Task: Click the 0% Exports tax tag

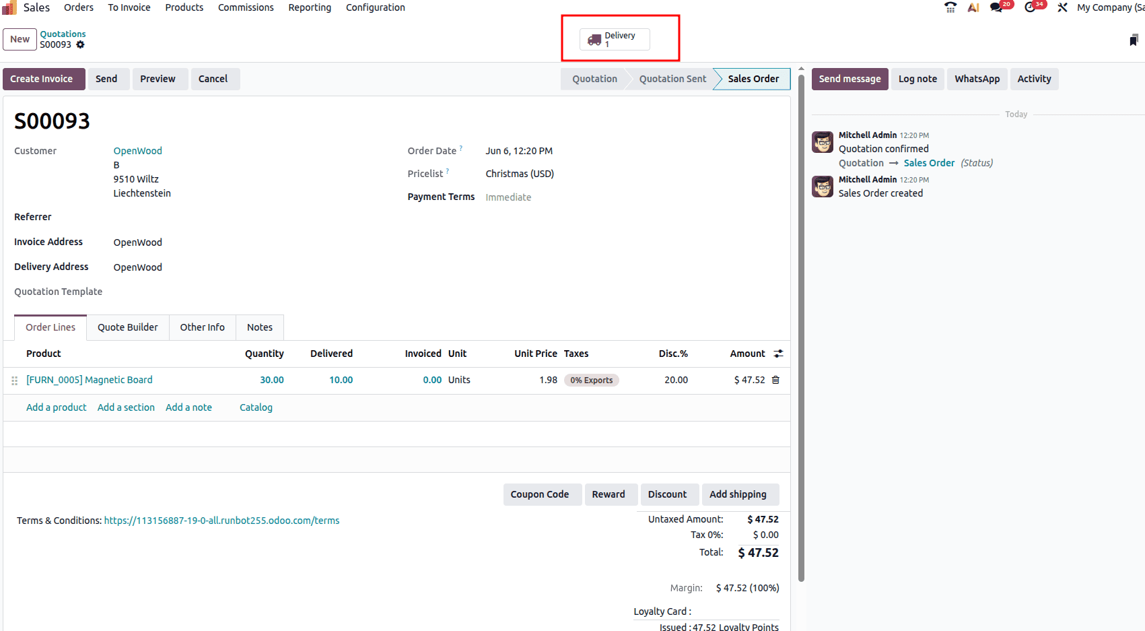Action: (x=592, y=380)
